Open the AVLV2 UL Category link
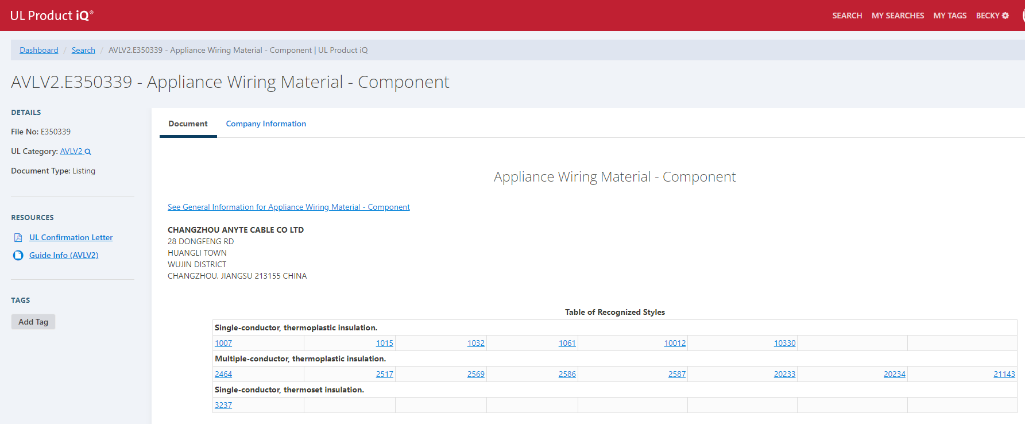Viewport: 1025px width, 424px height. [71, 151]
